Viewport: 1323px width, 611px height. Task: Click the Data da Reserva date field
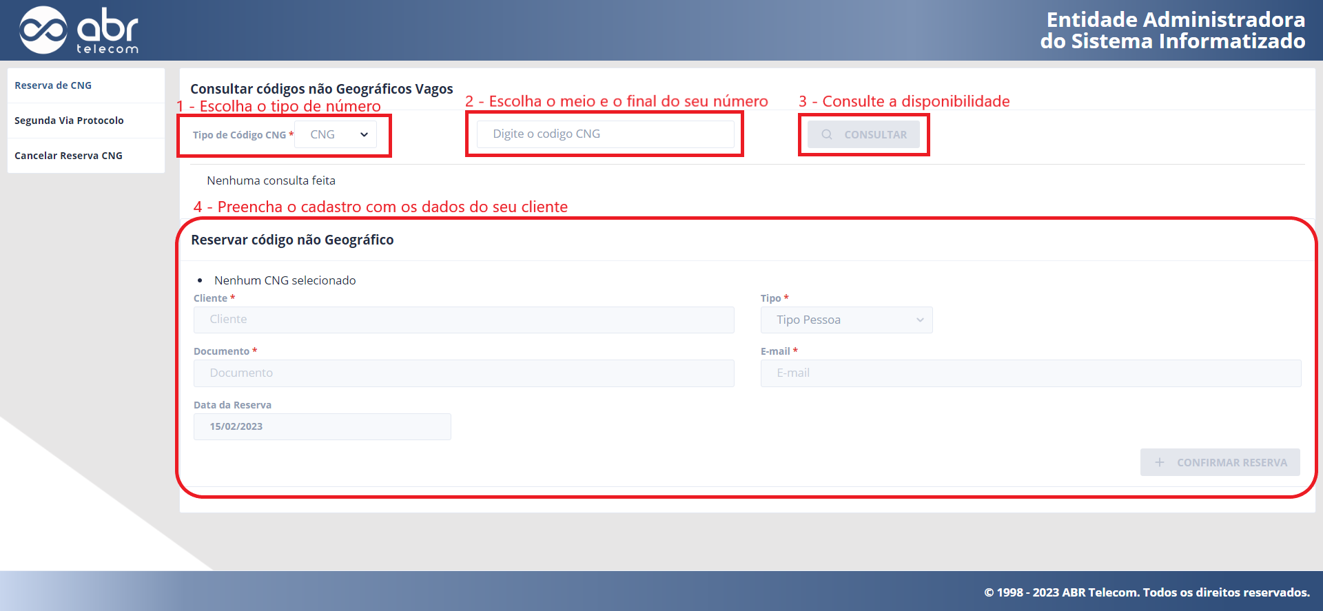pyautogui.click(x=322, y=427)
